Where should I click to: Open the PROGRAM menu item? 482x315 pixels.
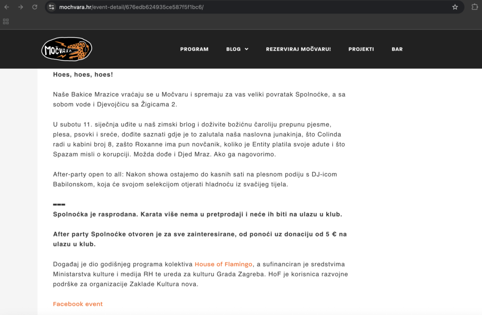point(194,49)
